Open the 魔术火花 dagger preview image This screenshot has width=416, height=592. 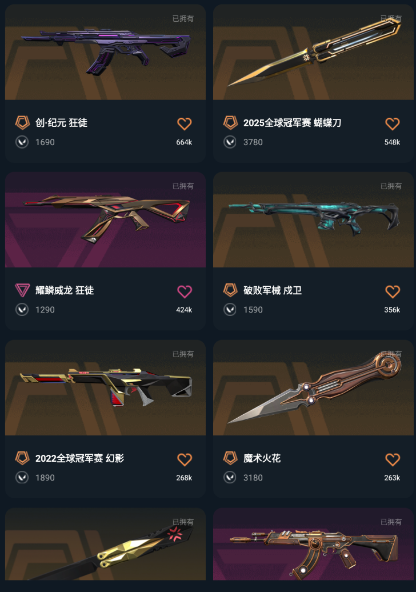click(313, 388)
